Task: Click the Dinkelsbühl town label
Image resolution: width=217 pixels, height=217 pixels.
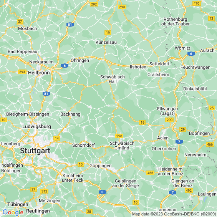Action: tap(195, 89)
